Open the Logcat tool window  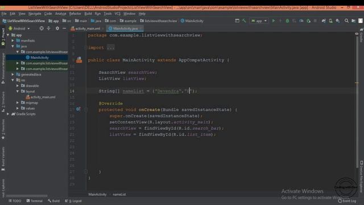coord(73,201)
